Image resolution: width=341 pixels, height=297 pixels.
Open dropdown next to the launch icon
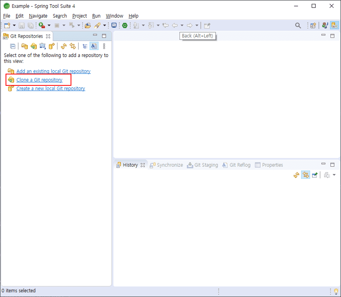coord(49,25)
